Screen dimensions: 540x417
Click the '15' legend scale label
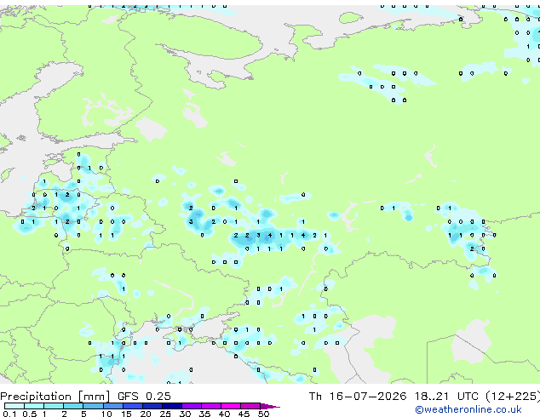pyautogui.click(x=126, y=414)
